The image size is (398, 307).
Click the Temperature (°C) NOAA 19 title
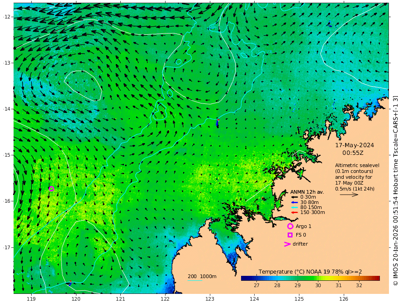(310, 271)
